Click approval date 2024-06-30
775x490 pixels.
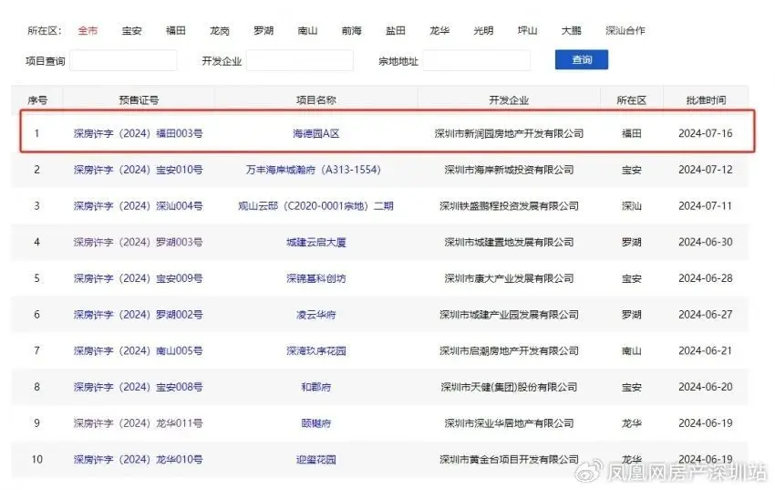click(x=706, y=243)
